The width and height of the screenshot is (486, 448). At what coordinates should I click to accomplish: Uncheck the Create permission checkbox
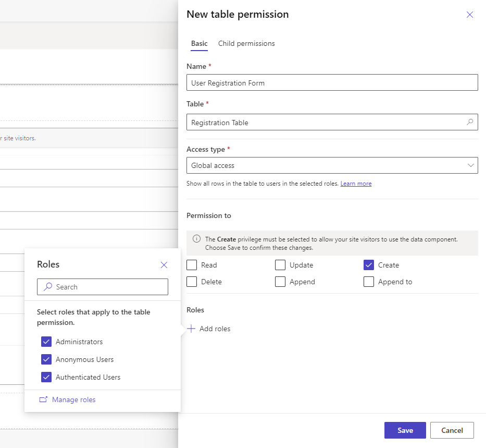point(369,265)
